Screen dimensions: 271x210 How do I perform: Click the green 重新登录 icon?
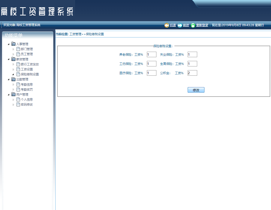tap(193, 25)
